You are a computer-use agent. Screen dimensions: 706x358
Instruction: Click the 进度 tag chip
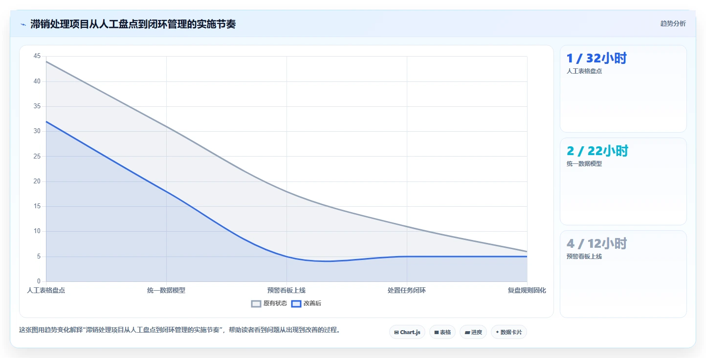pos(473,332)
